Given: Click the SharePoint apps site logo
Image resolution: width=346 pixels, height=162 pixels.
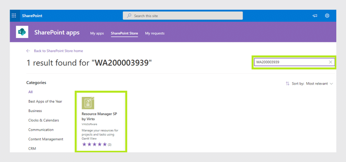Looking at the screenshot, I should coord(22,32).
